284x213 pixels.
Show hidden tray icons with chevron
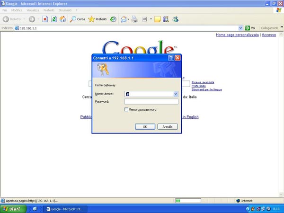click(x=248, y=209)
